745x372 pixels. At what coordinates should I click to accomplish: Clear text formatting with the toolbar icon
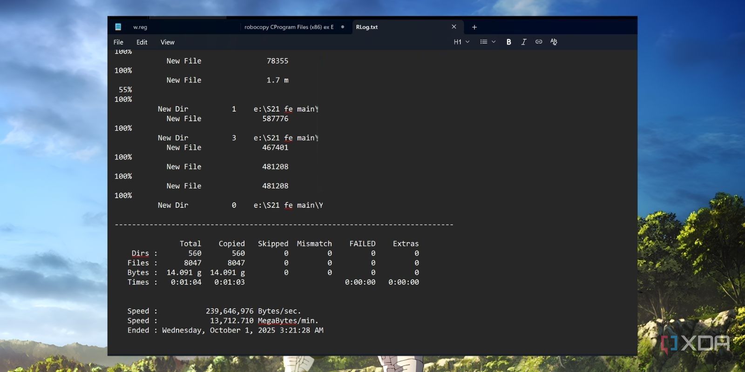pos(554,42)
